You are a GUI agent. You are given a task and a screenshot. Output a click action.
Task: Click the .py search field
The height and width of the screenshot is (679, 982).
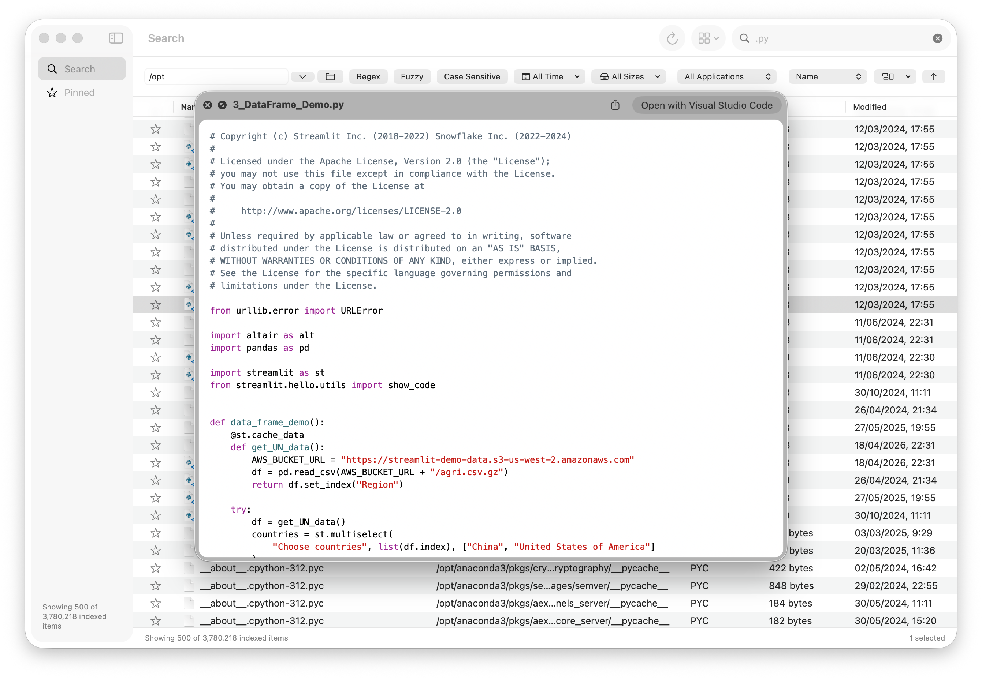841,38
